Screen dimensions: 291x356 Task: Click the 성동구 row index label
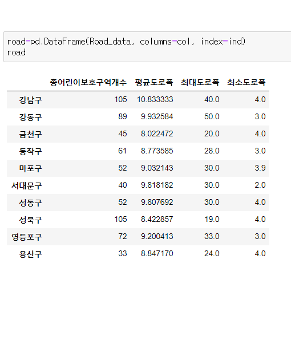tap(30, 203)
